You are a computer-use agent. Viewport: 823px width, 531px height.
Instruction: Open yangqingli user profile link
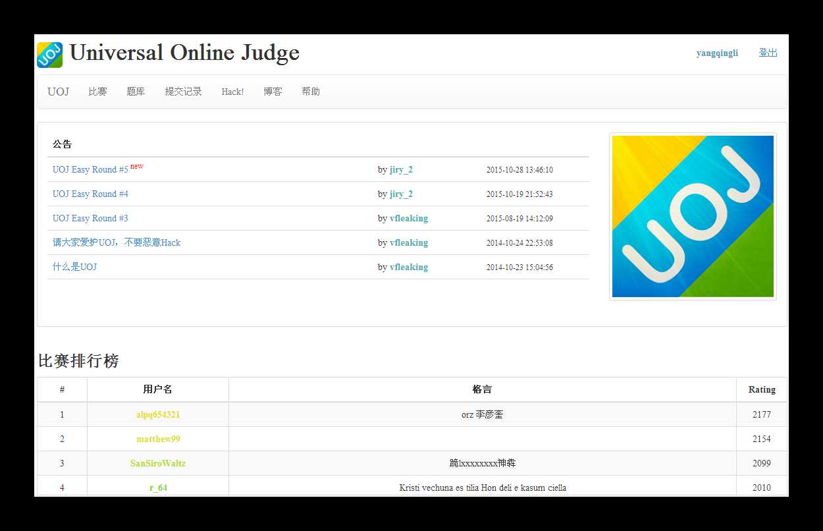tap(717, 53)
